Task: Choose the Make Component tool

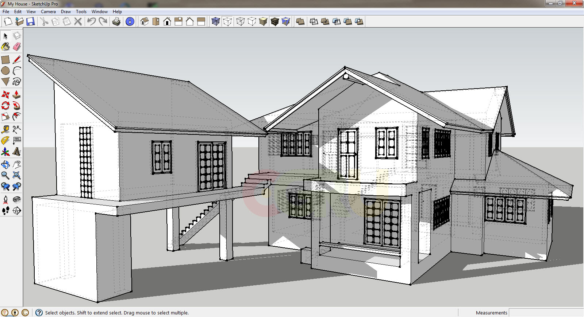Action: coord(17,36)
